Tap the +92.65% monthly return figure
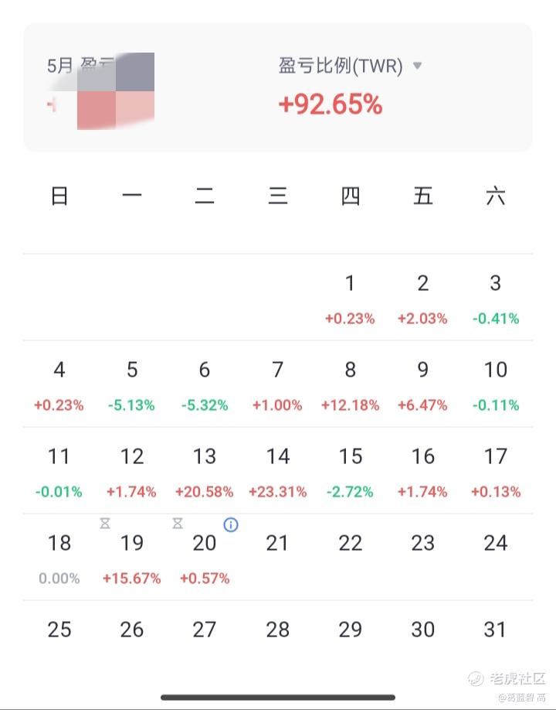This screenshot has height=710, width=556. (331, 104)
